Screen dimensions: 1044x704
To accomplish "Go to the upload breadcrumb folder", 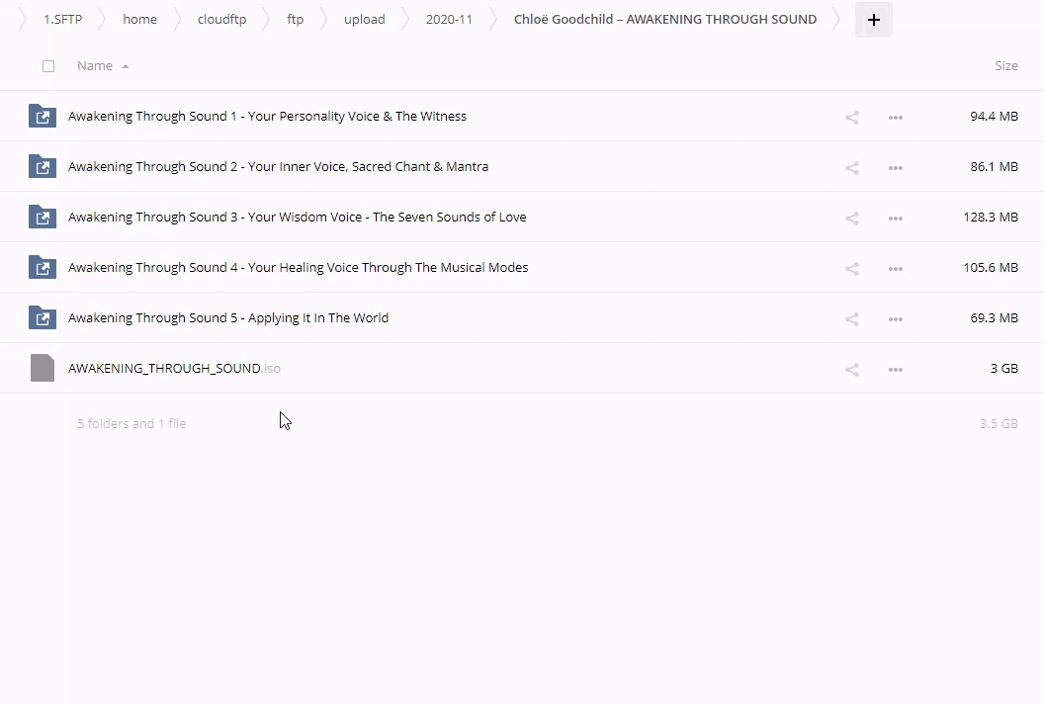I will (364, 20).
